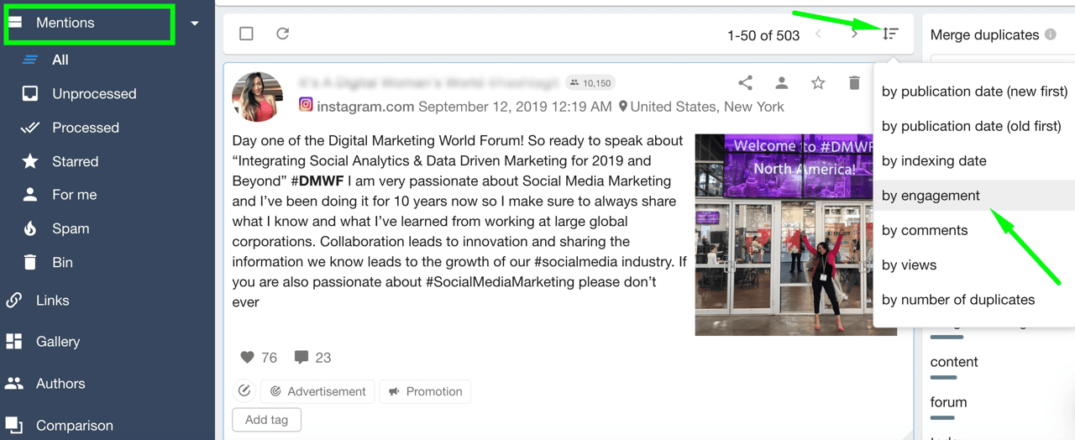Show Unprocessed mentions
The width and height of the screenshot is (1075, 440).
pyautogui.click(x=94, y=94)
